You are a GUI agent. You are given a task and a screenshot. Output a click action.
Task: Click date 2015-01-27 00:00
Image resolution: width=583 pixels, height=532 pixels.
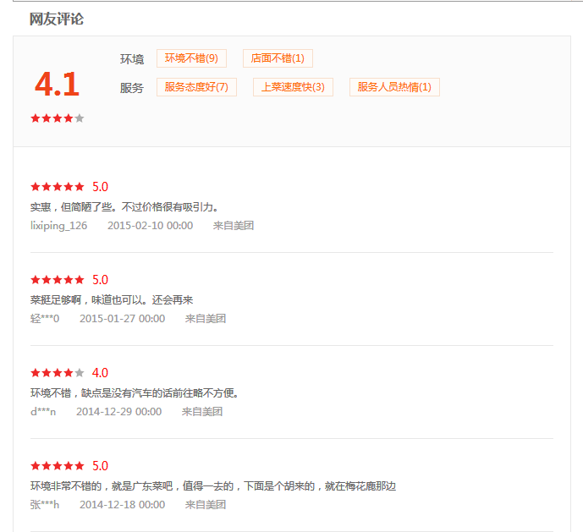[x=123, y=319]
